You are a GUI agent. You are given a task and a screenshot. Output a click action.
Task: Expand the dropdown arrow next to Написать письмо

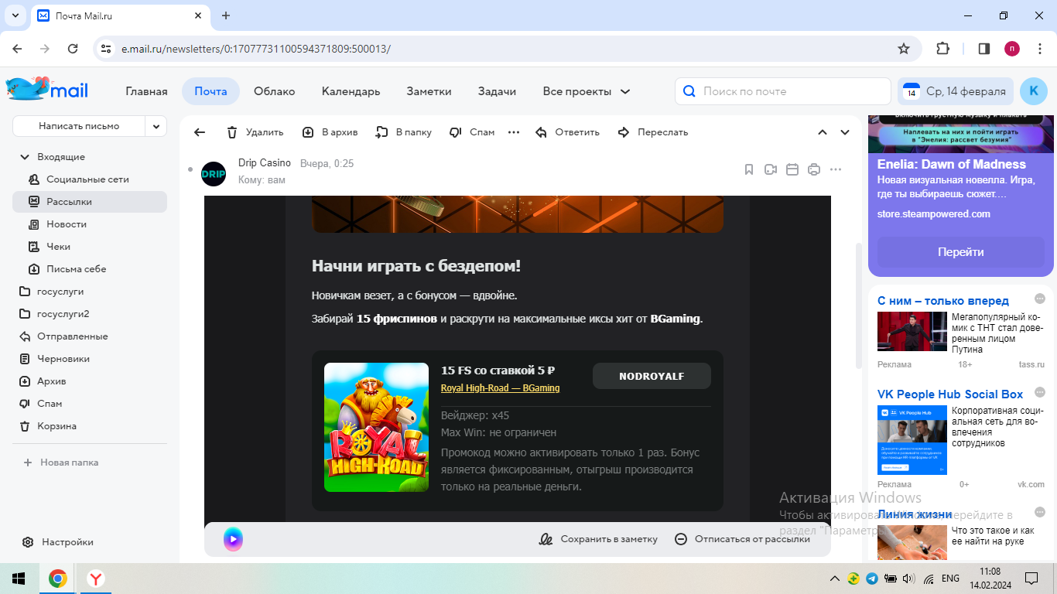(x=156, y=126)
